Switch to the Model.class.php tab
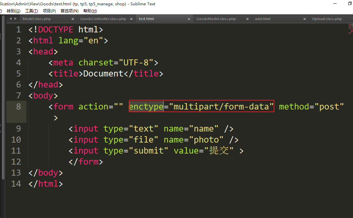 pyautogui.click(x=37, y=19)
